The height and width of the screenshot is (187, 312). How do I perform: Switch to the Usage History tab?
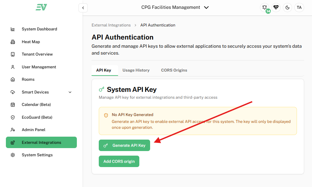coord(136,70)
